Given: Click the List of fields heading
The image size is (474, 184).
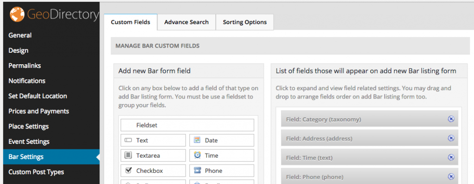Looking at the screenshot, I should pyautogui.click(x=366, y=71).
